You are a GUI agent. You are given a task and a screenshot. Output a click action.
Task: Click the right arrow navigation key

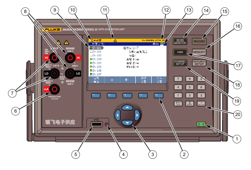137,115
